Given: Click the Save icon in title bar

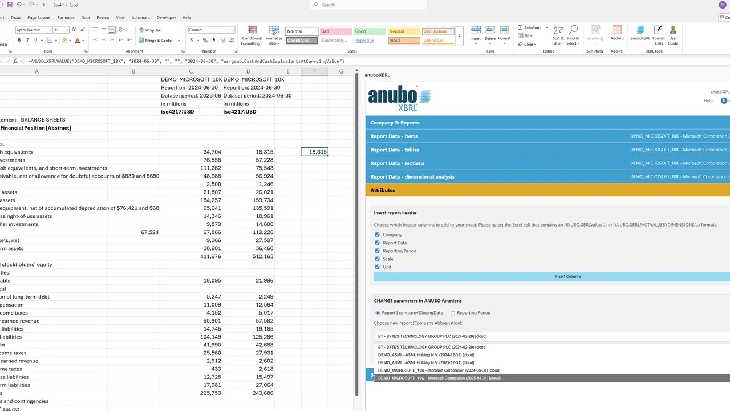Looking at the screenshot, I should [x=10, y=5].
